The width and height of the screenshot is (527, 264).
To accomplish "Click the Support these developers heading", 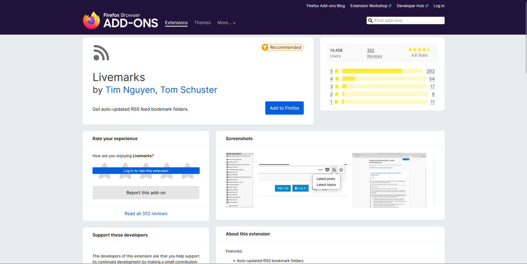I will 120,235.
